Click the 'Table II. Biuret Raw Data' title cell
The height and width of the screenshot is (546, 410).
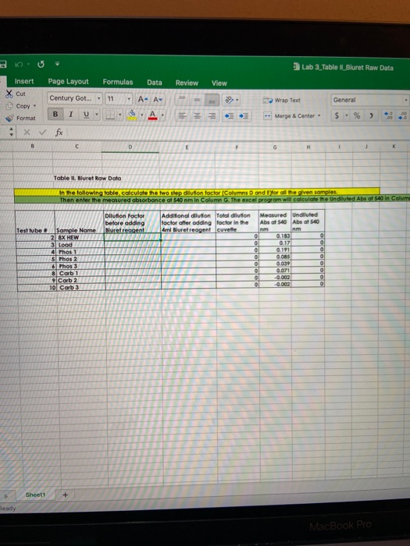[87, 178]
